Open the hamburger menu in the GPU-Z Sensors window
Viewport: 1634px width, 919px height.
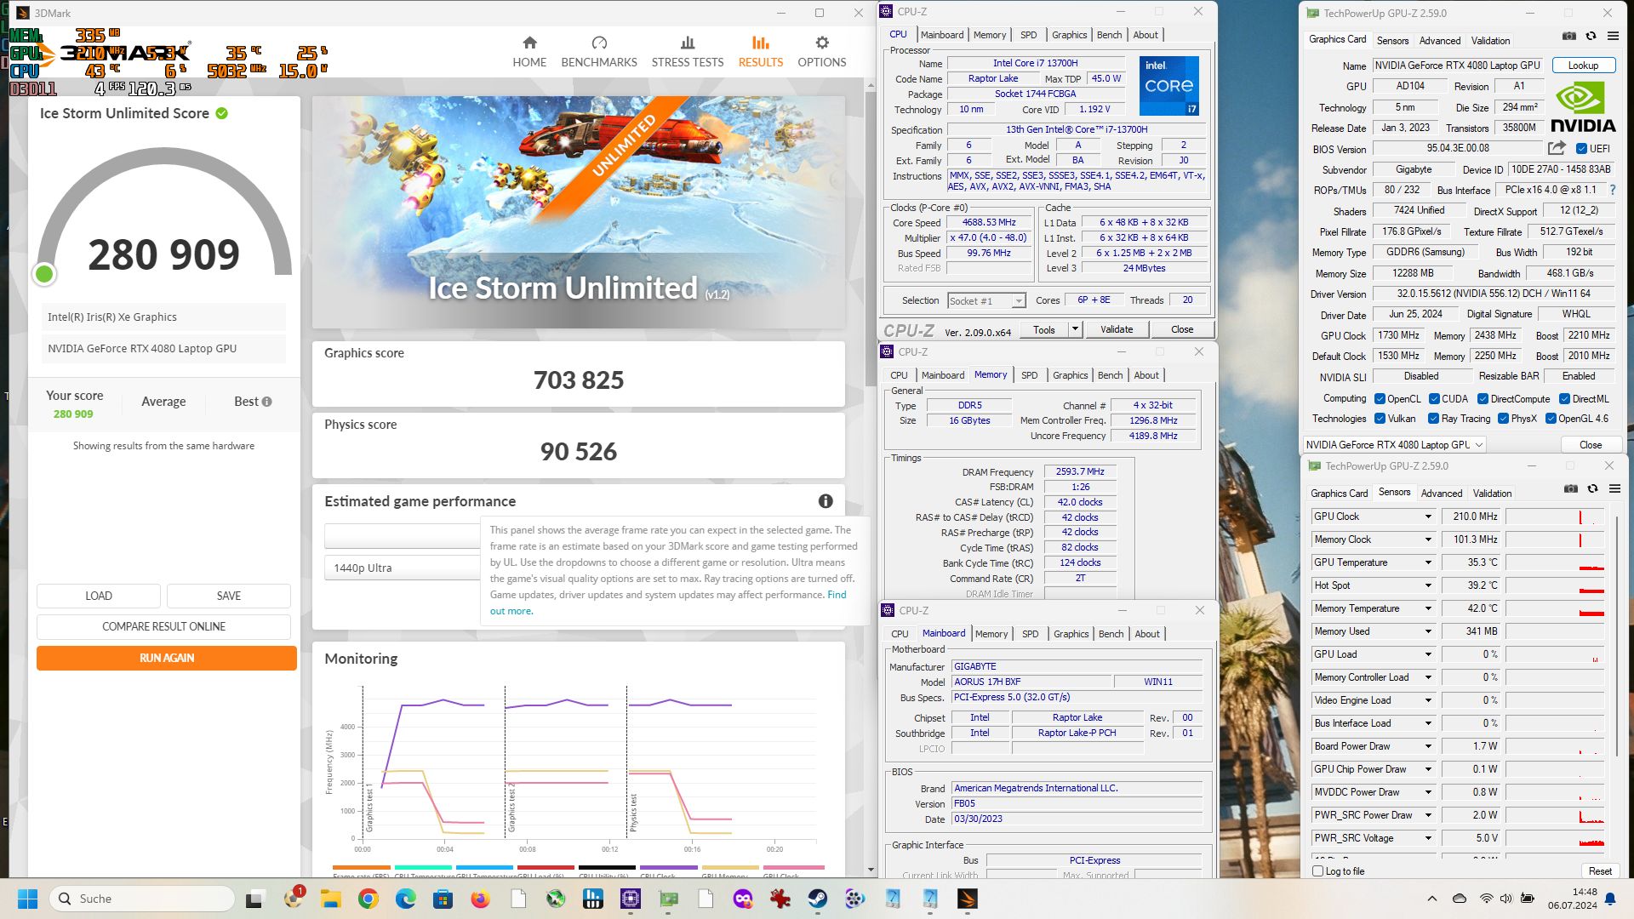[x=1614, y=488]
